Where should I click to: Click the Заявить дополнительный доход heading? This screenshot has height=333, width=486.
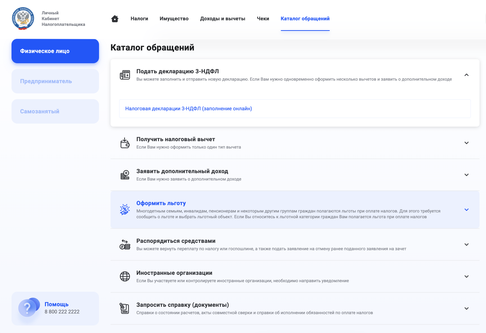coord(182,171)
